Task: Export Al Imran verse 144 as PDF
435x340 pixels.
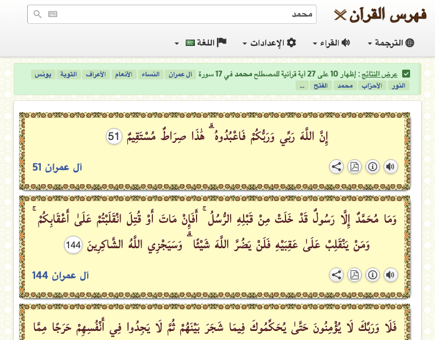Action: [x=354, y=275]
